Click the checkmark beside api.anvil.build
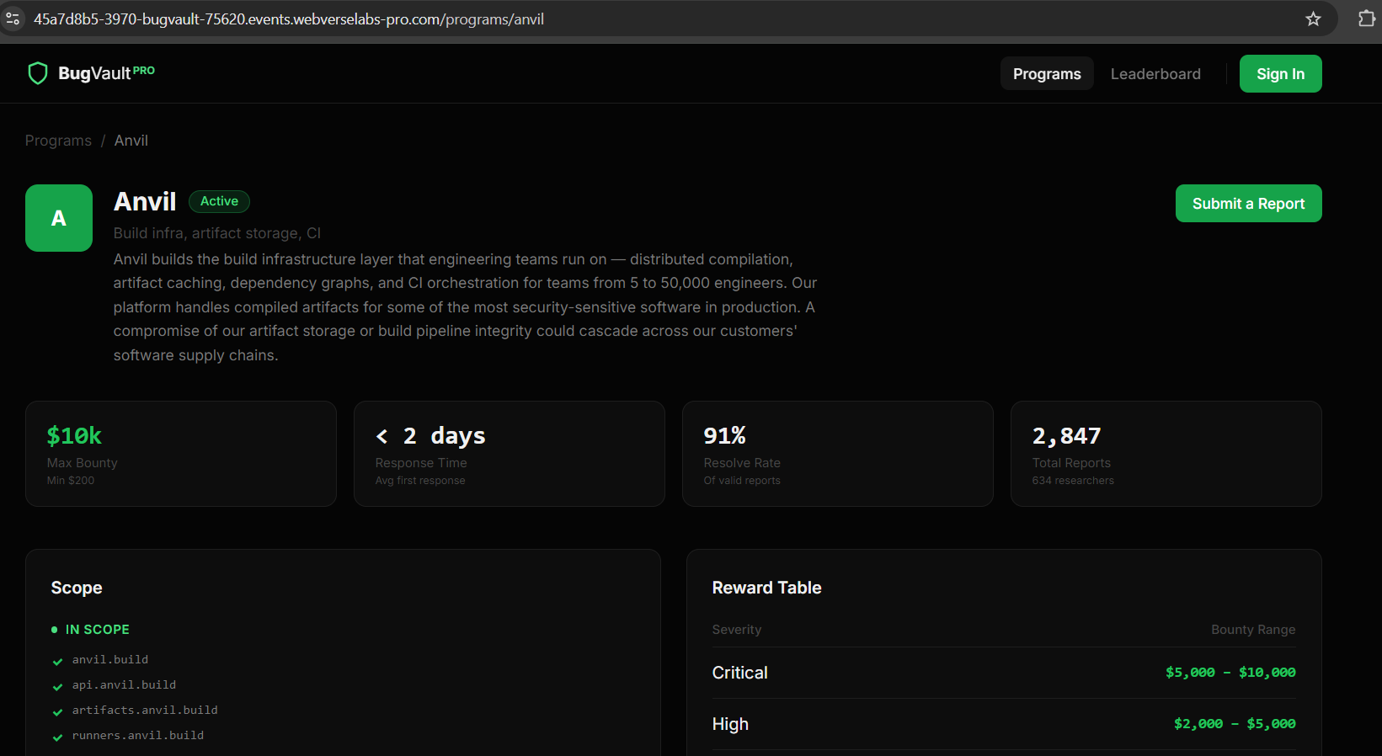 tap(57, 687)
